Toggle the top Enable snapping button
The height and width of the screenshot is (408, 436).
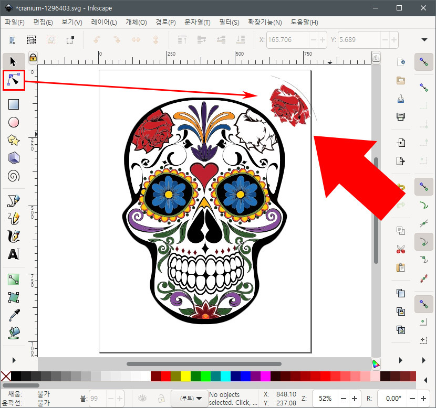click(x=424, y=62)
